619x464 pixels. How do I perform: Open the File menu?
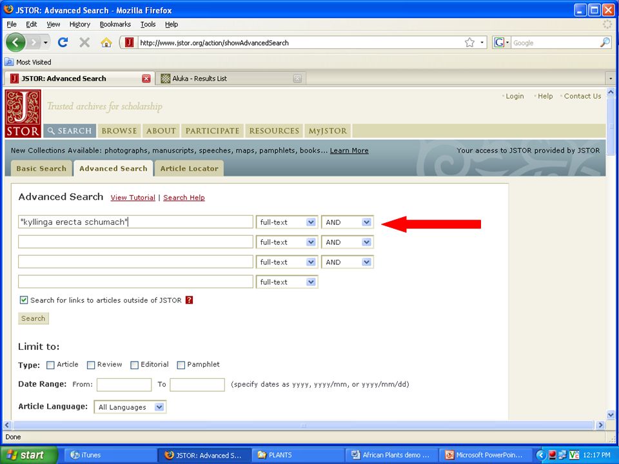(x=12, y=24)
